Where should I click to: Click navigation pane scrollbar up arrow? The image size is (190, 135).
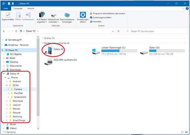pos(38,37)
